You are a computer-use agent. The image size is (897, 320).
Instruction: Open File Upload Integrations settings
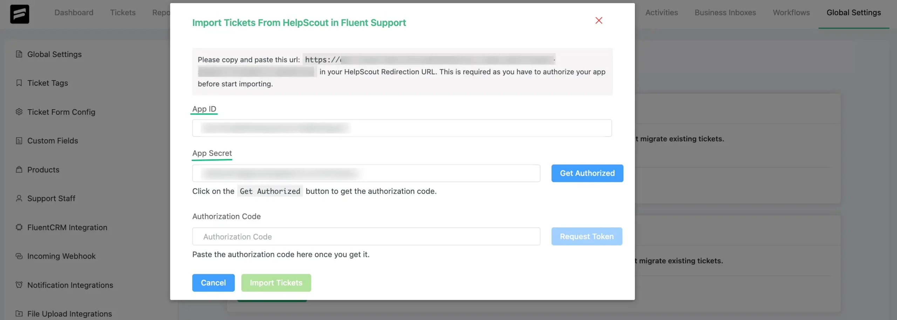(x=69, y=314)
